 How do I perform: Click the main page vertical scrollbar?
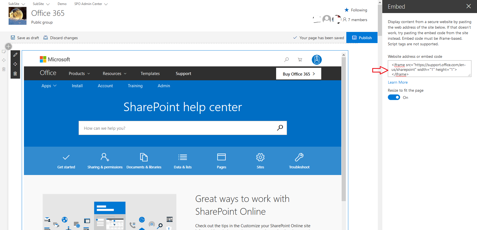380,20
